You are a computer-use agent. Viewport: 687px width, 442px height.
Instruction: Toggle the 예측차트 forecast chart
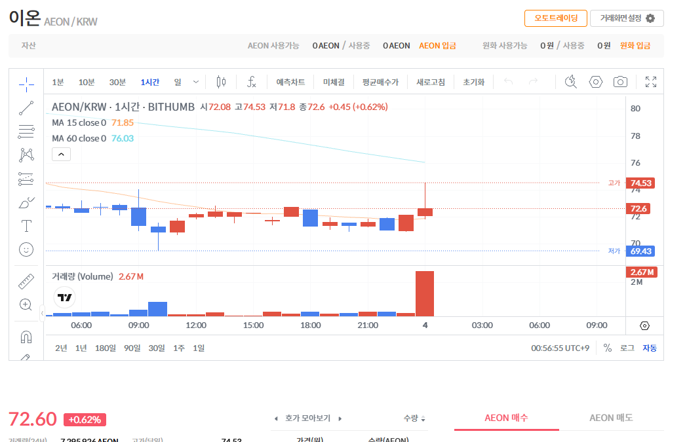pos(290,82)
